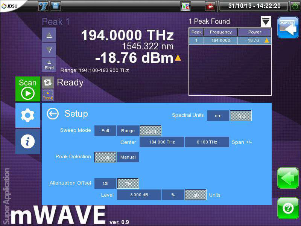301x226 pixels.
Task: Choose Full sweep mode
Action: (105, 131)
